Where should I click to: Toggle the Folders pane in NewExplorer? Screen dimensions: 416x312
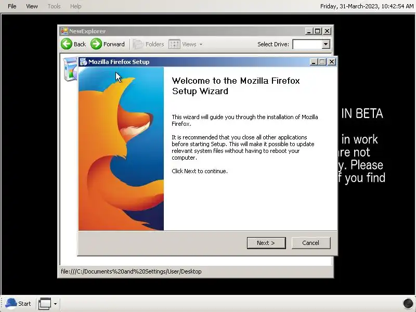(148, 44)
